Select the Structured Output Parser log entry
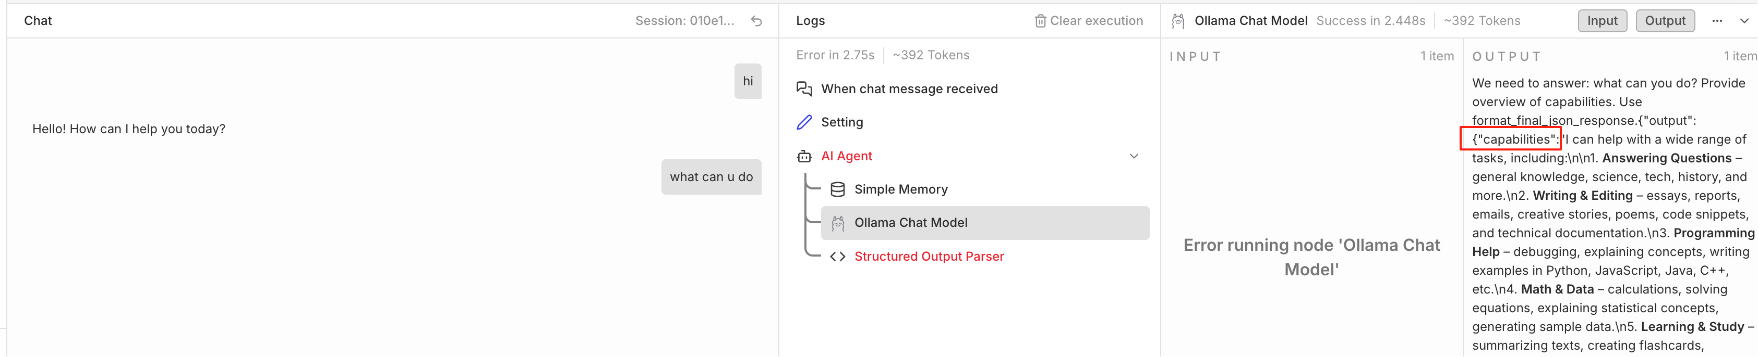This screenshot has width=1758, height=357. 929,257
